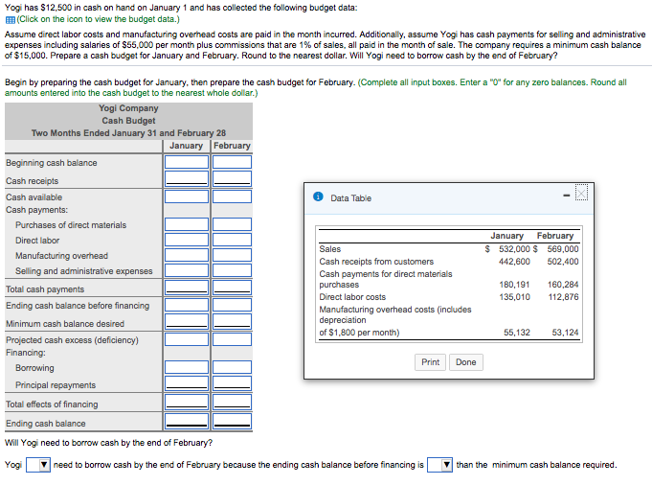Viewport: 652px width, 485px height.
Task: Select February Cash receipts input box
Action: coord(232,178)
